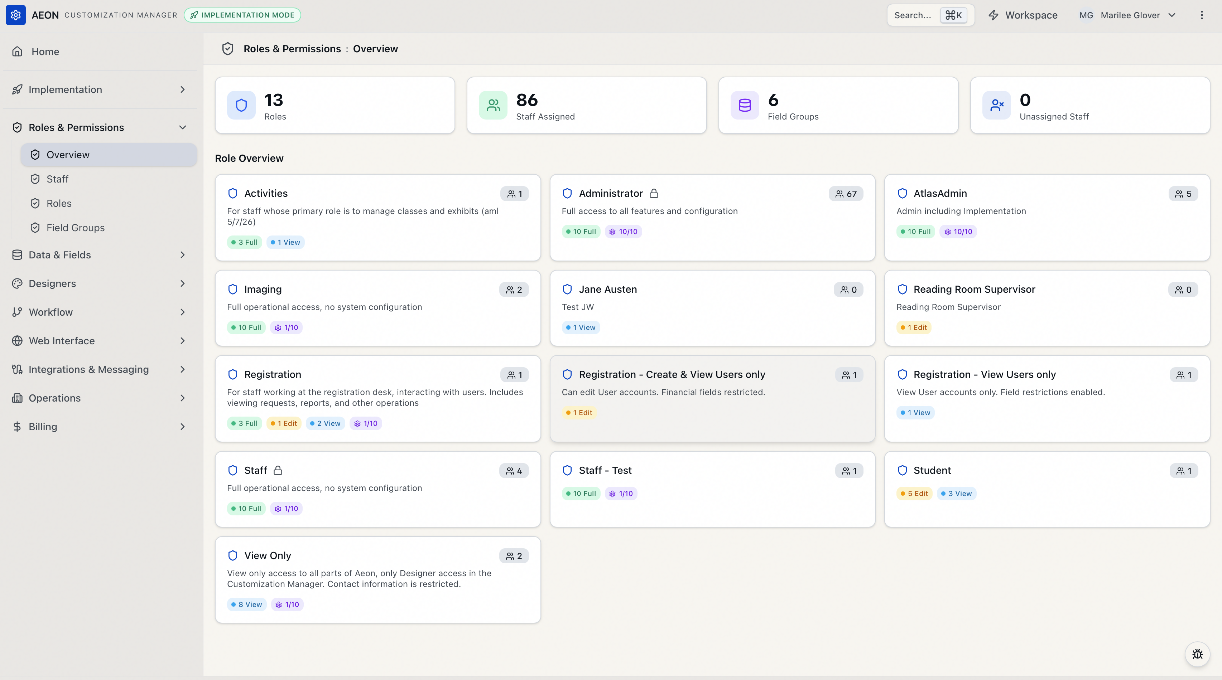
Task: Collapse the Roles & Permissions section
Action: (x=101, y=127)
